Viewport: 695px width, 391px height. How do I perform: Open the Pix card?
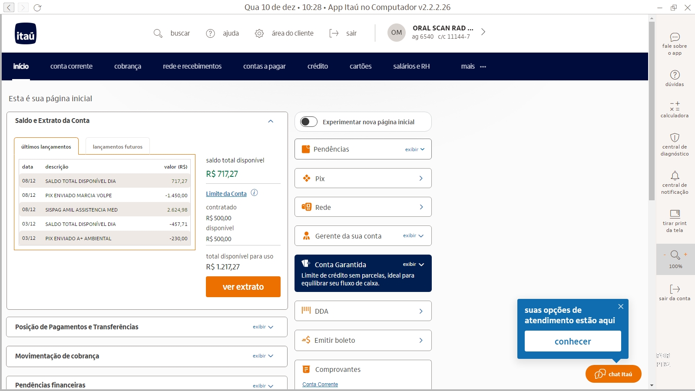[363, 178]
